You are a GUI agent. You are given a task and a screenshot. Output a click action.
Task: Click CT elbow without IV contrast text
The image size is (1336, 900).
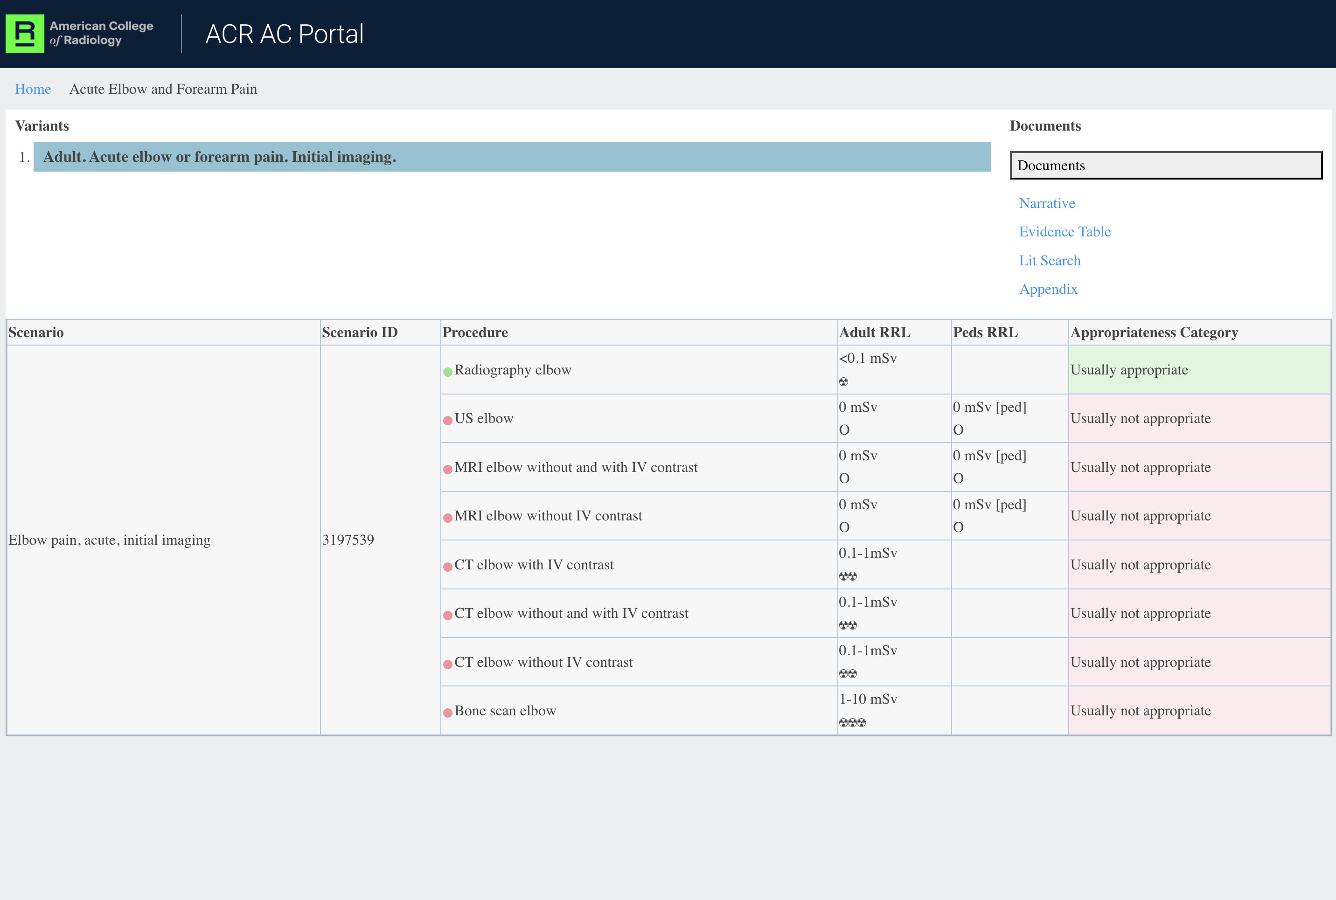(x=543, y=662)
